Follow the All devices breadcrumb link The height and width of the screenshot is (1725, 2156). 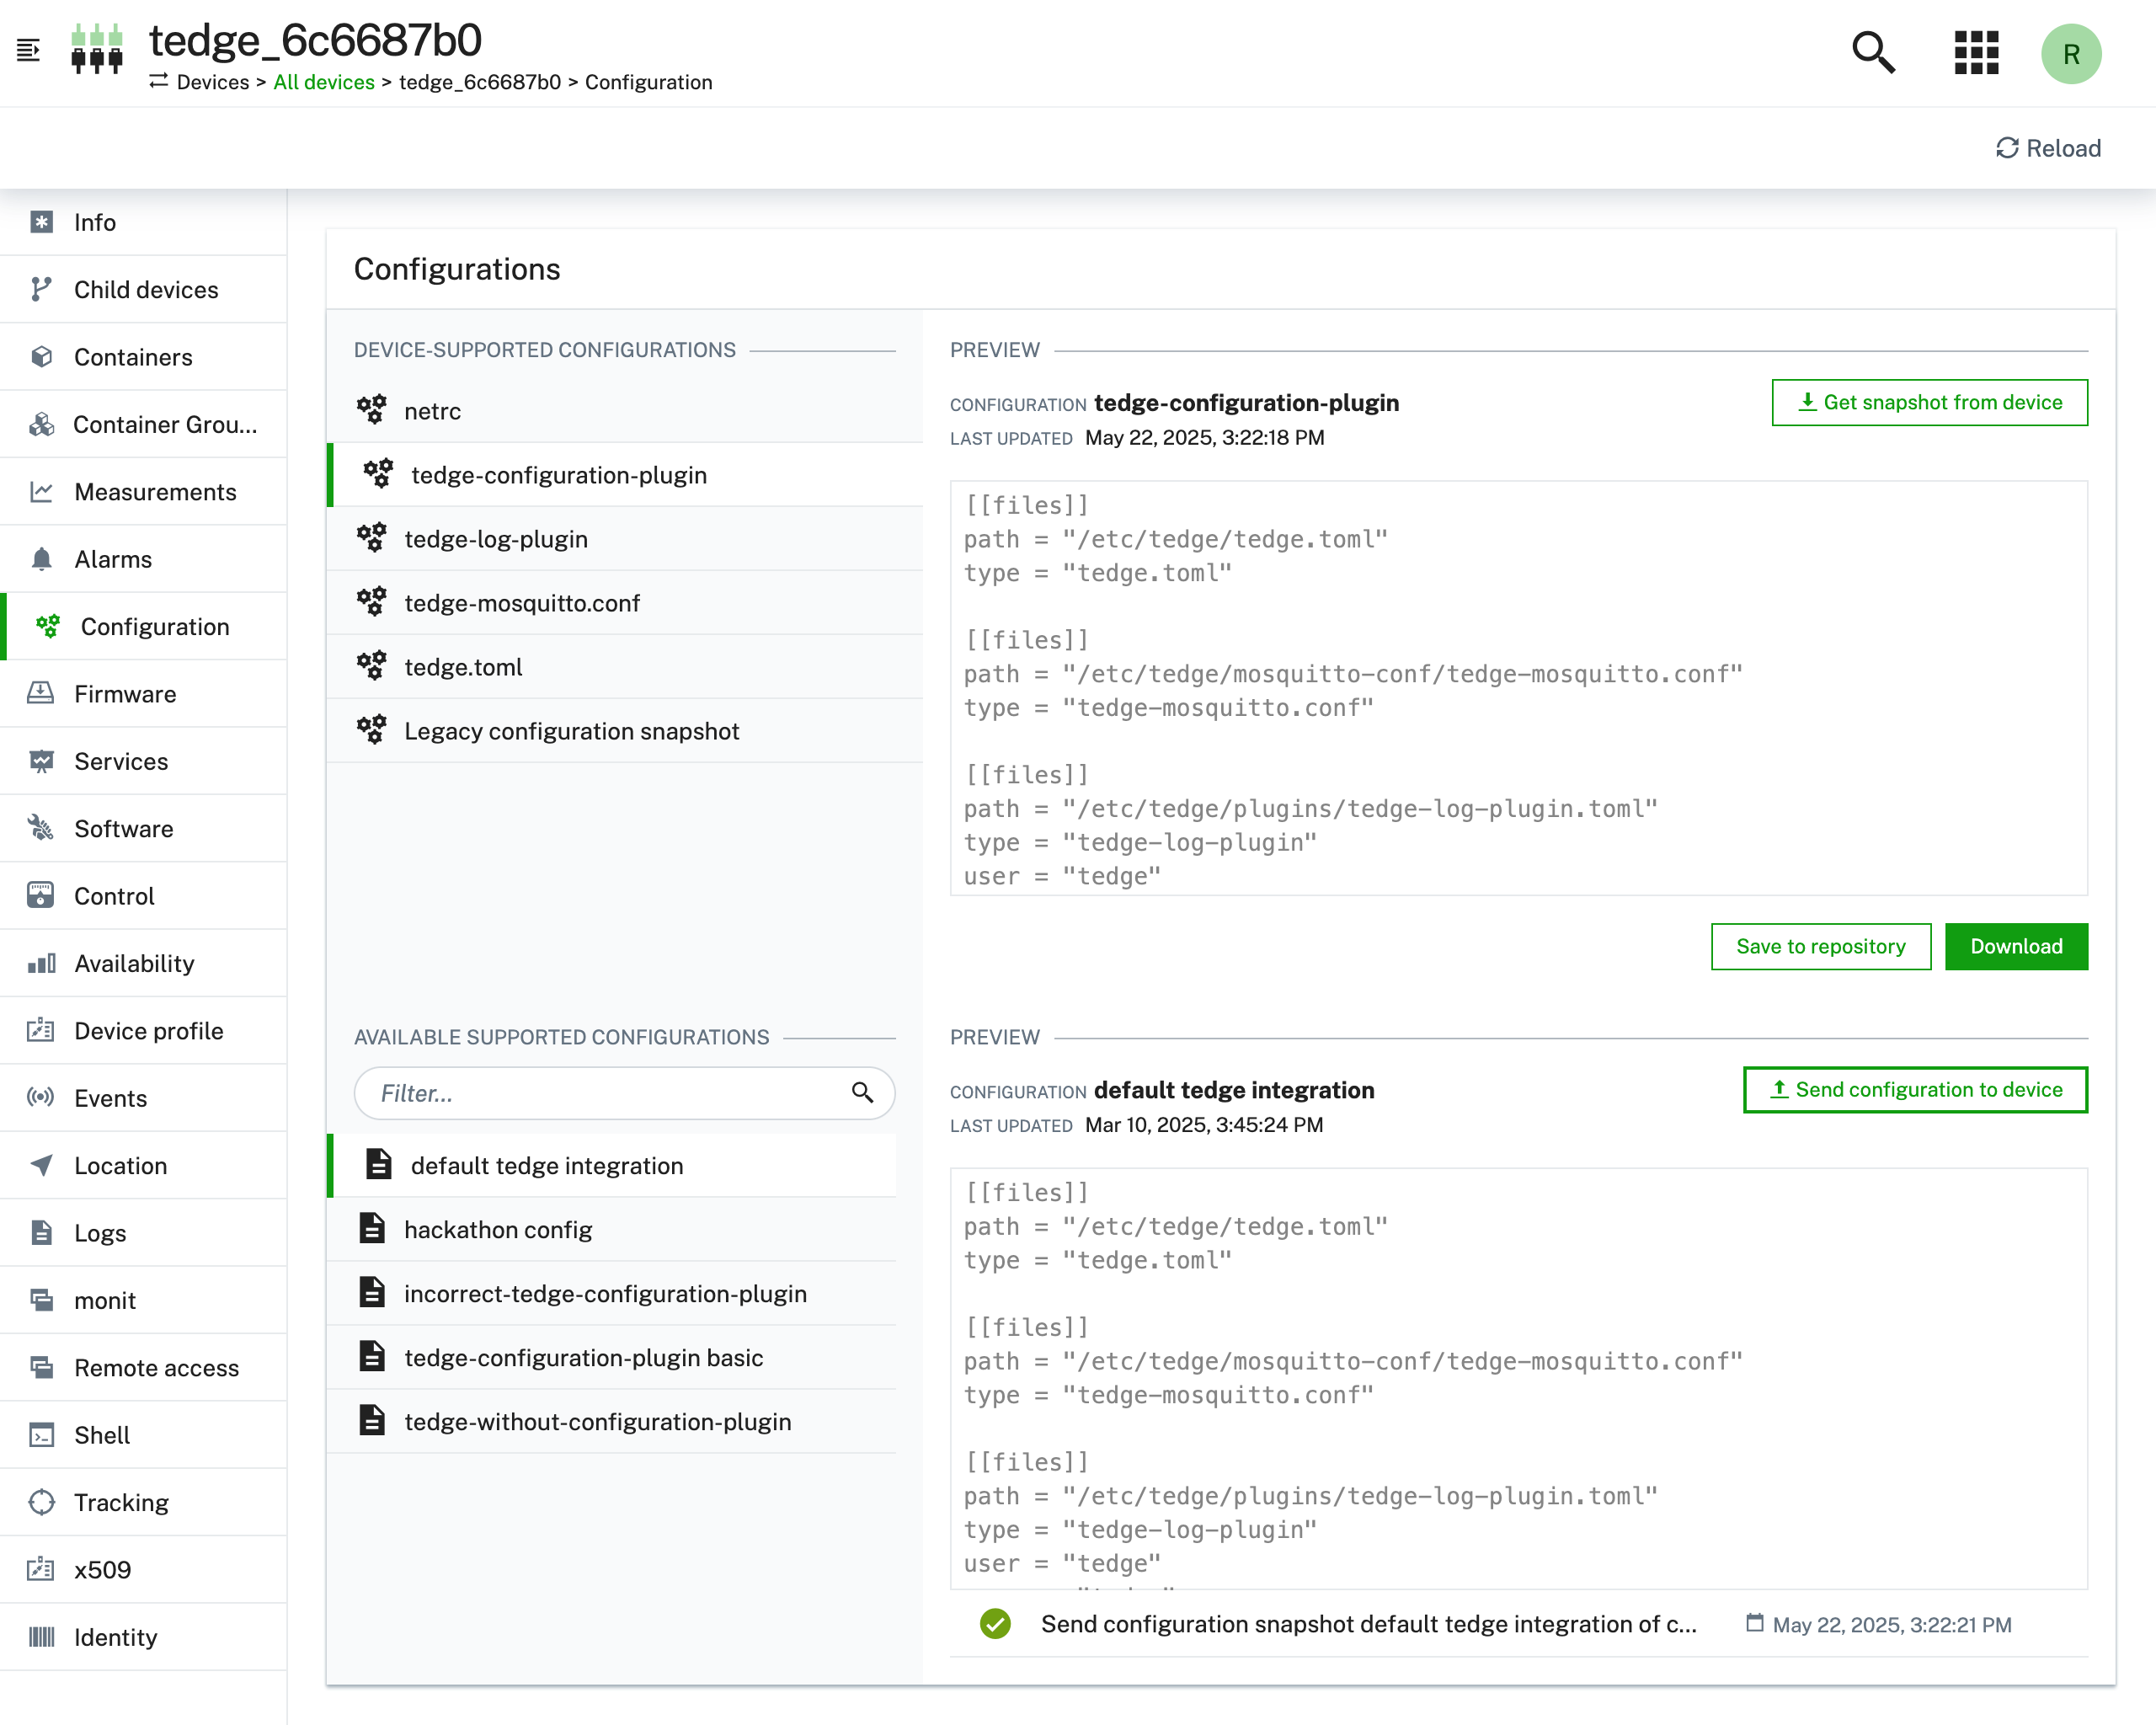coord(324,82)
